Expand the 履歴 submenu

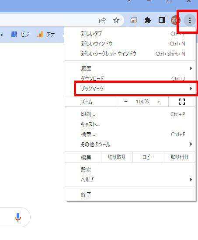130,68
